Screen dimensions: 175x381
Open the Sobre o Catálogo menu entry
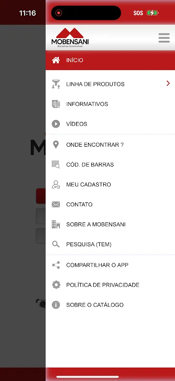(110, 305)
